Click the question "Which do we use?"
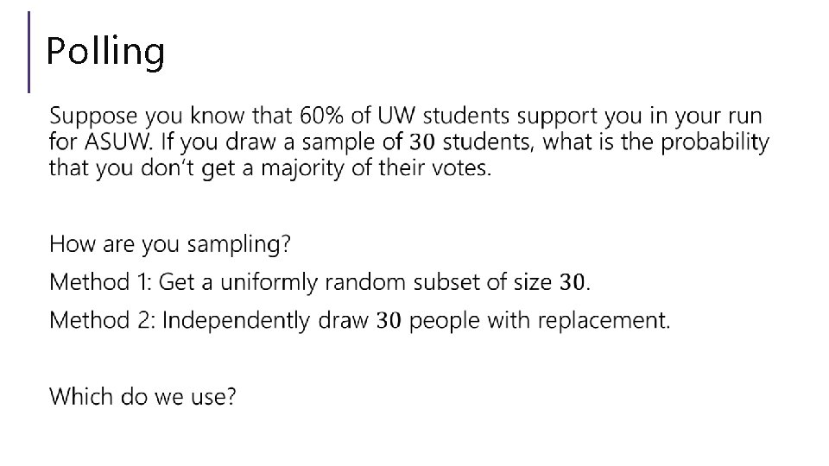The image size is (829, 466). (142, 397)
